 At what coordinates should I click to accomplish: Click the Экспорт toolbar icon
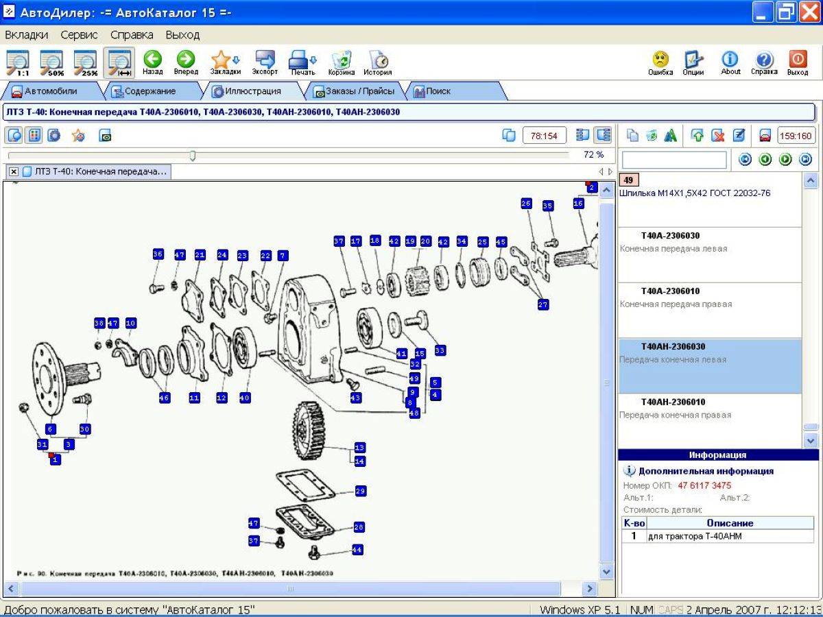click(x=265, y=62)
